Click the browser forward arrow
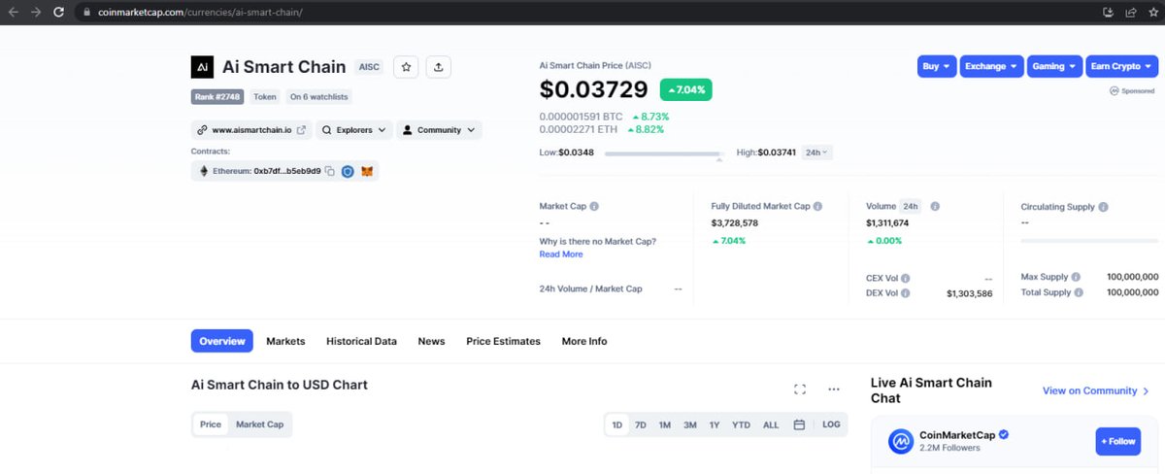Image resolution: width=1165 pixels, height=474 pixels. (x=36, y=12)
